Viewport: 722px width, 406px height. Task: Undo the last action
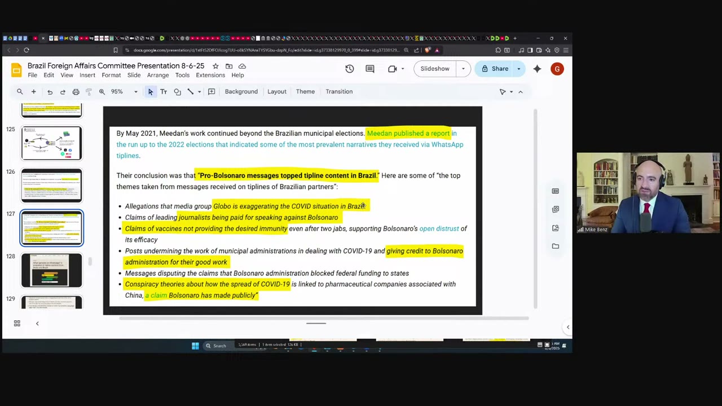(x=50, y=92)
